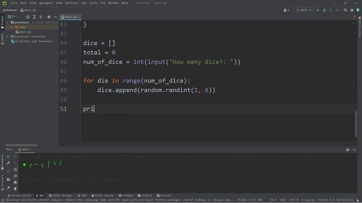Click run with coverage icon in toolbar

[331, 10]
